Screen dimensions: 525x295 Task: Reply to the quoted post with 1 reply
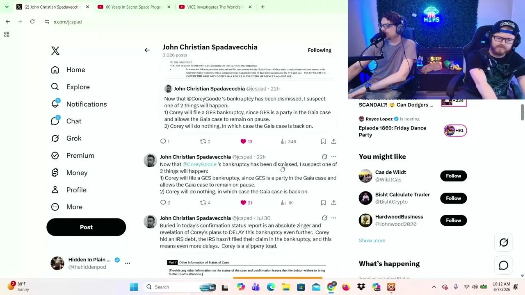click(x=164, y=141)
